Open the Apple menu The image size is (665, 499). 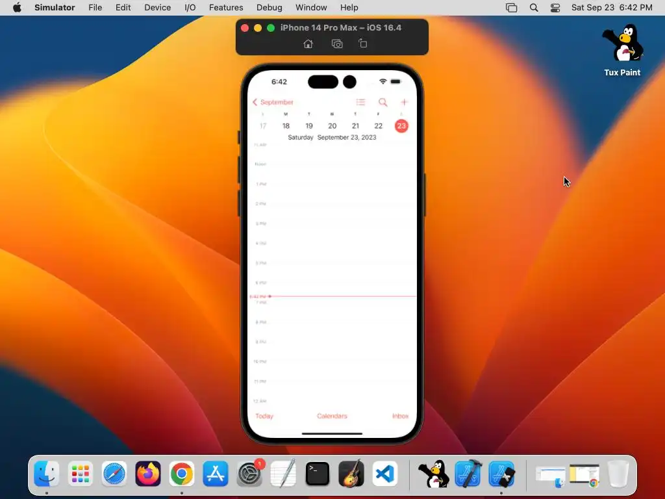coord(17,8)
